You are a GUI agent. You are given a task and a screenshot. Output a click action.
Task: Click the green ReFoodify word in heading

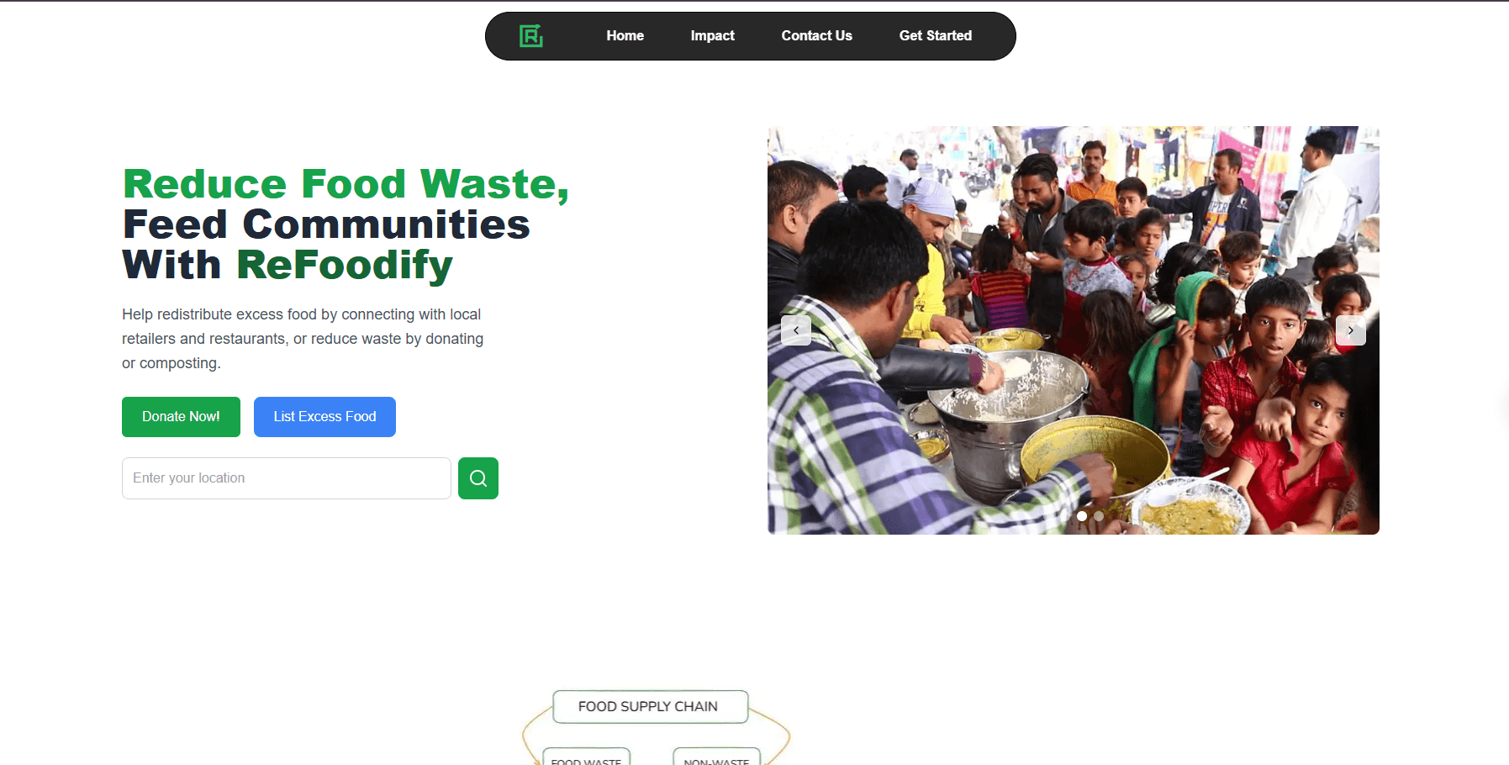click(345, 265)
